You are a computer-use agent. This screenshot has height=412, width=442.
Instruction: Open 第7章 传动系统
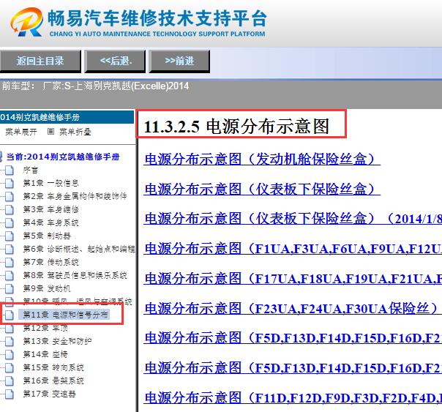tap(50, 262)
